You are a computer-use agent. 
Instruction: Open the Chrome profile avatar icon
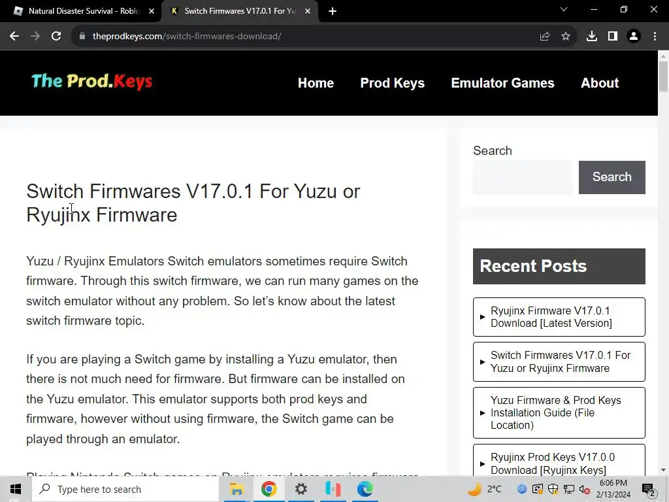click(x=634, y=37)
